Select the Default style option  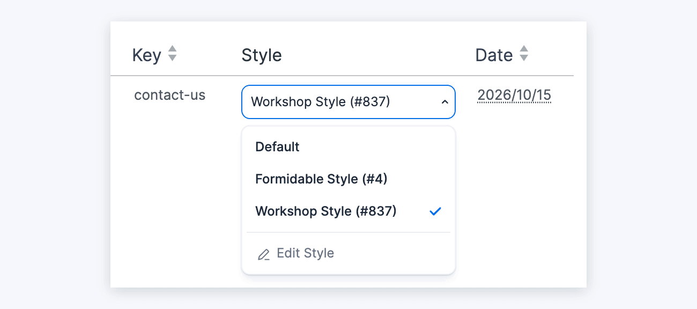click(349, 147)
